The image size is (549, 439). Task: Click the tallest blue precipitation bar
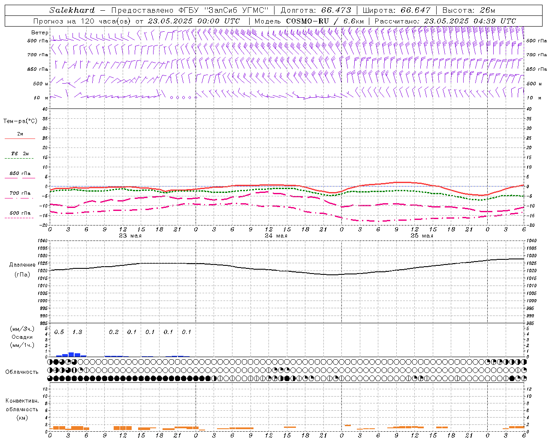click(71, 355)
